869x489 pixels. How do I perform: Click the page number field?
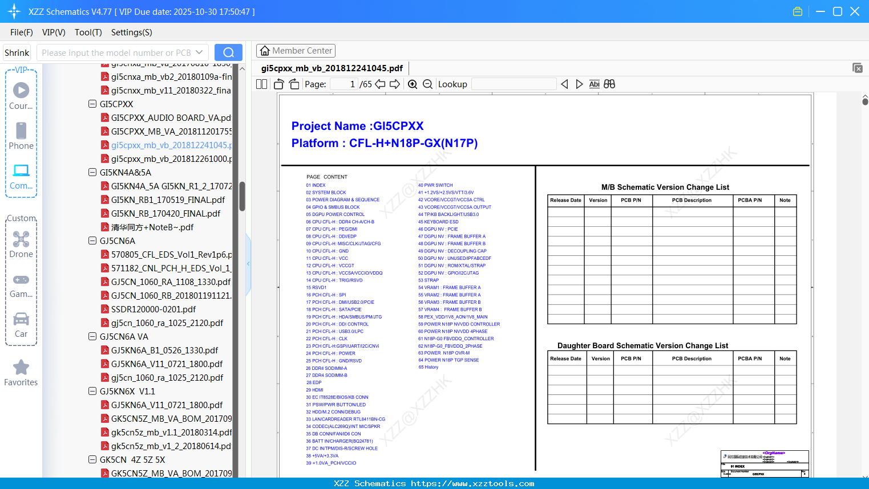tap(344, 84)
